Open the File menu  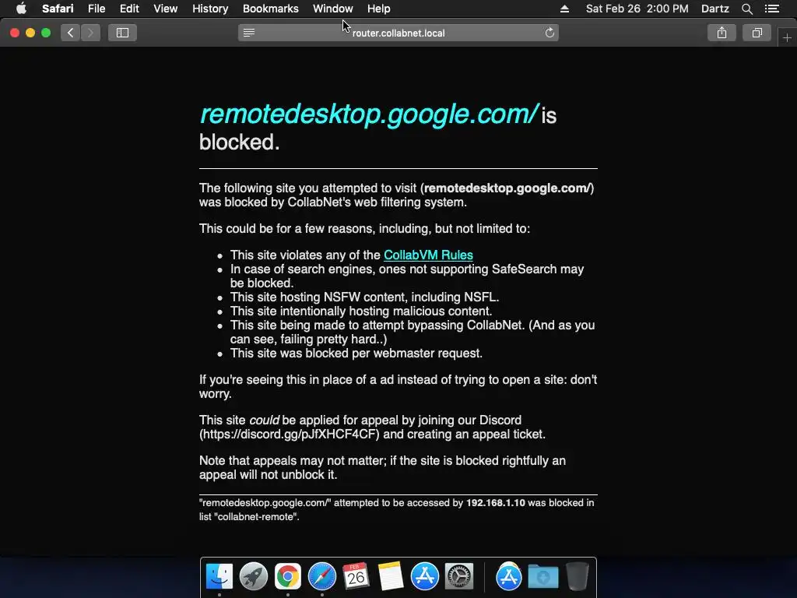click(96, 9)
